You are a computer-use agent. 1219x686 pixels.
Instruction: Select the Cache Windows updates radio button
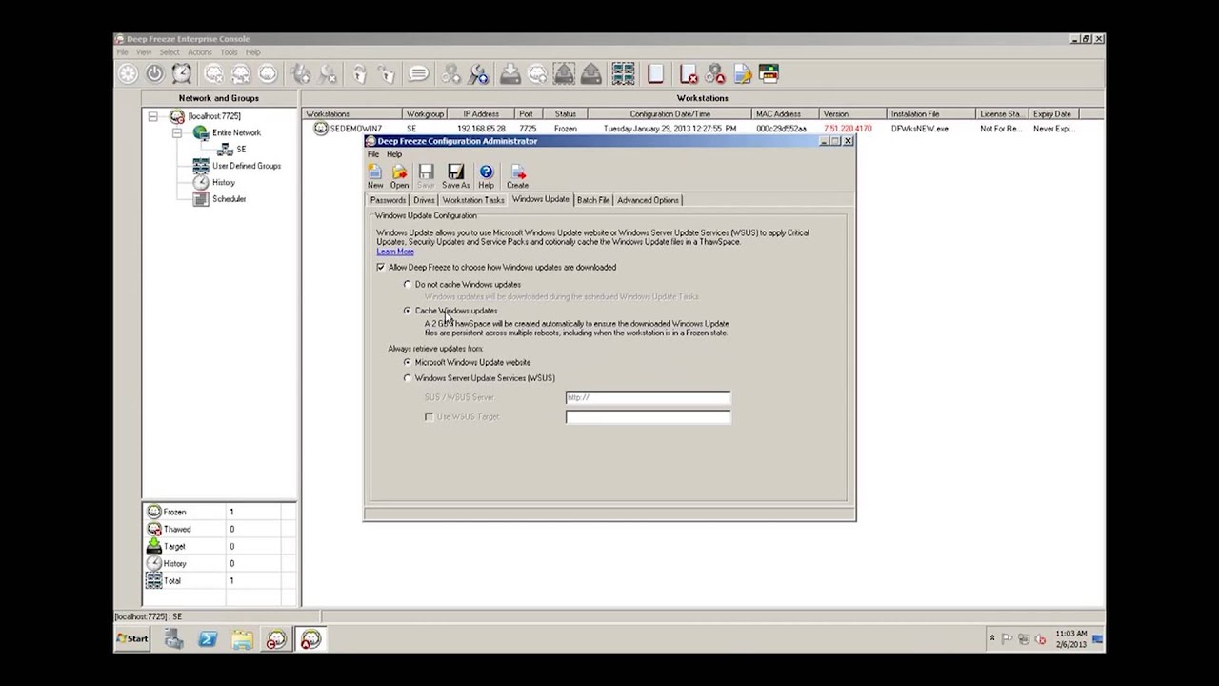[408, 311]
